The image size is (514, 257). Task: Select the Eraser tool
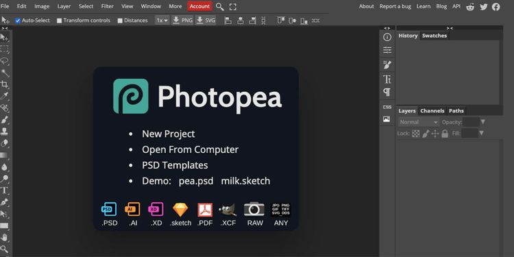pos(4,143)
